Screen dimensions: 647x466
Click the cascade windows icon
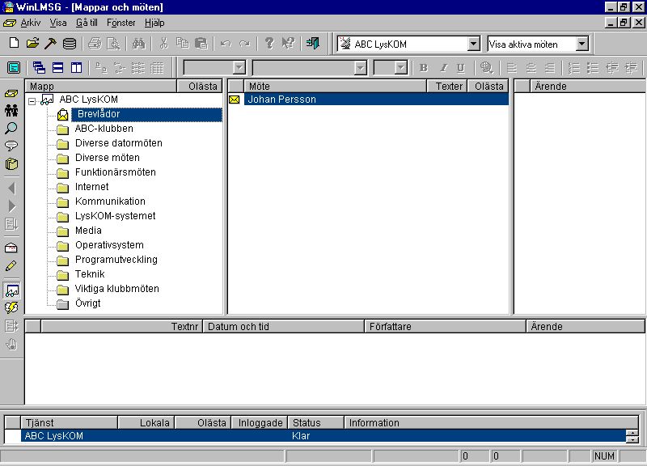(x=39, y=67)
